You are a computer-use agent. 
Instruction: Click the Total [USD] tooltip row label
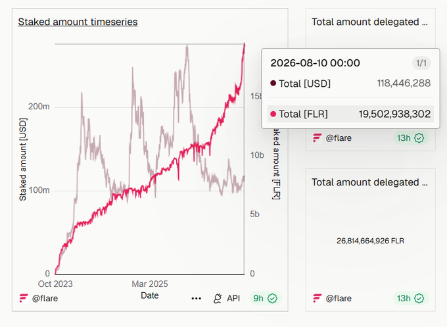305,84
